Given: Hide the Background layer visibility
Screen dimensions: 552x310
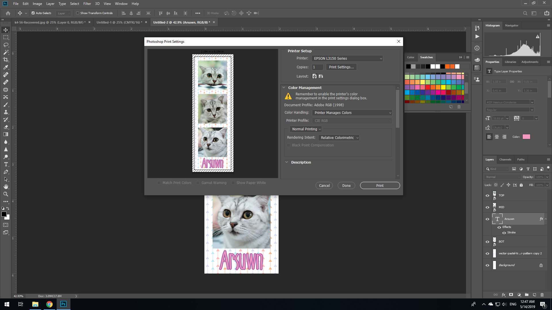Looking at the screenshot, I should tap(487, 265).
